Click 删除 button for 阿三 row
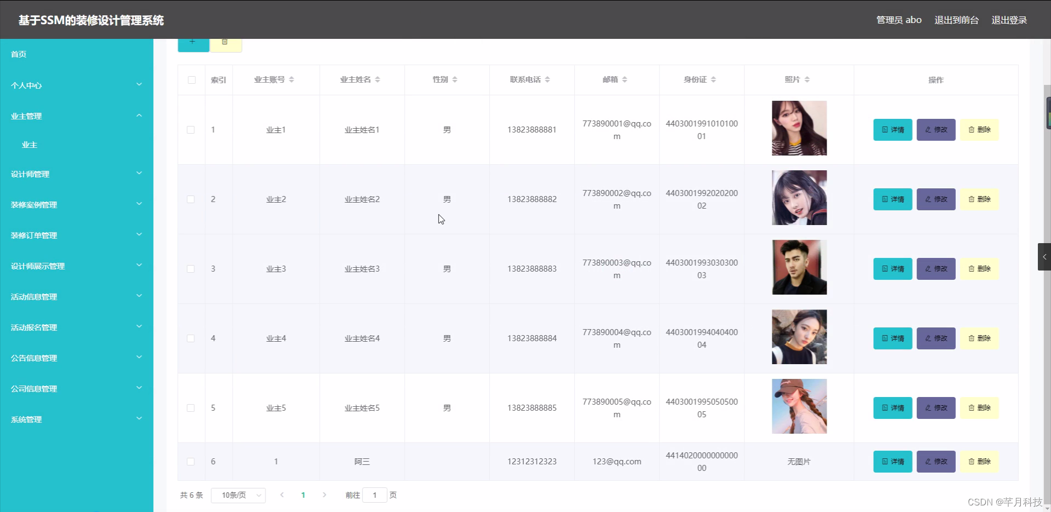Screen dimensions: 1051x512 click(979, 462)
